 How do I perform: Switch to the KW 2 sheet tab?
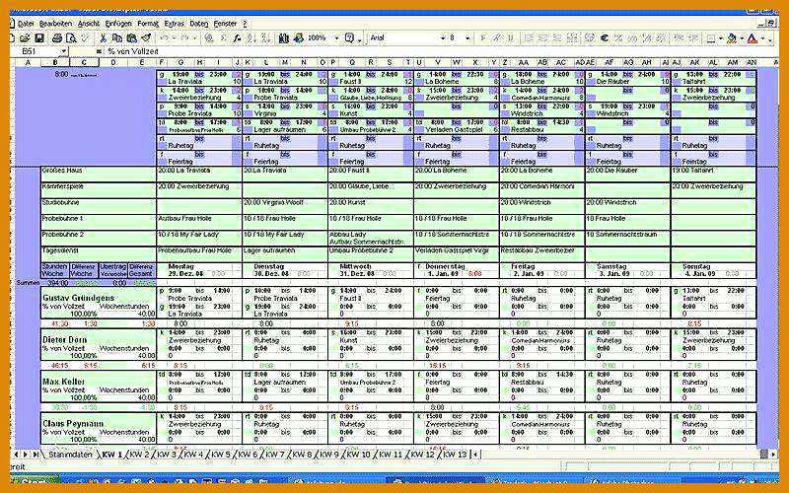click(139, 455)
